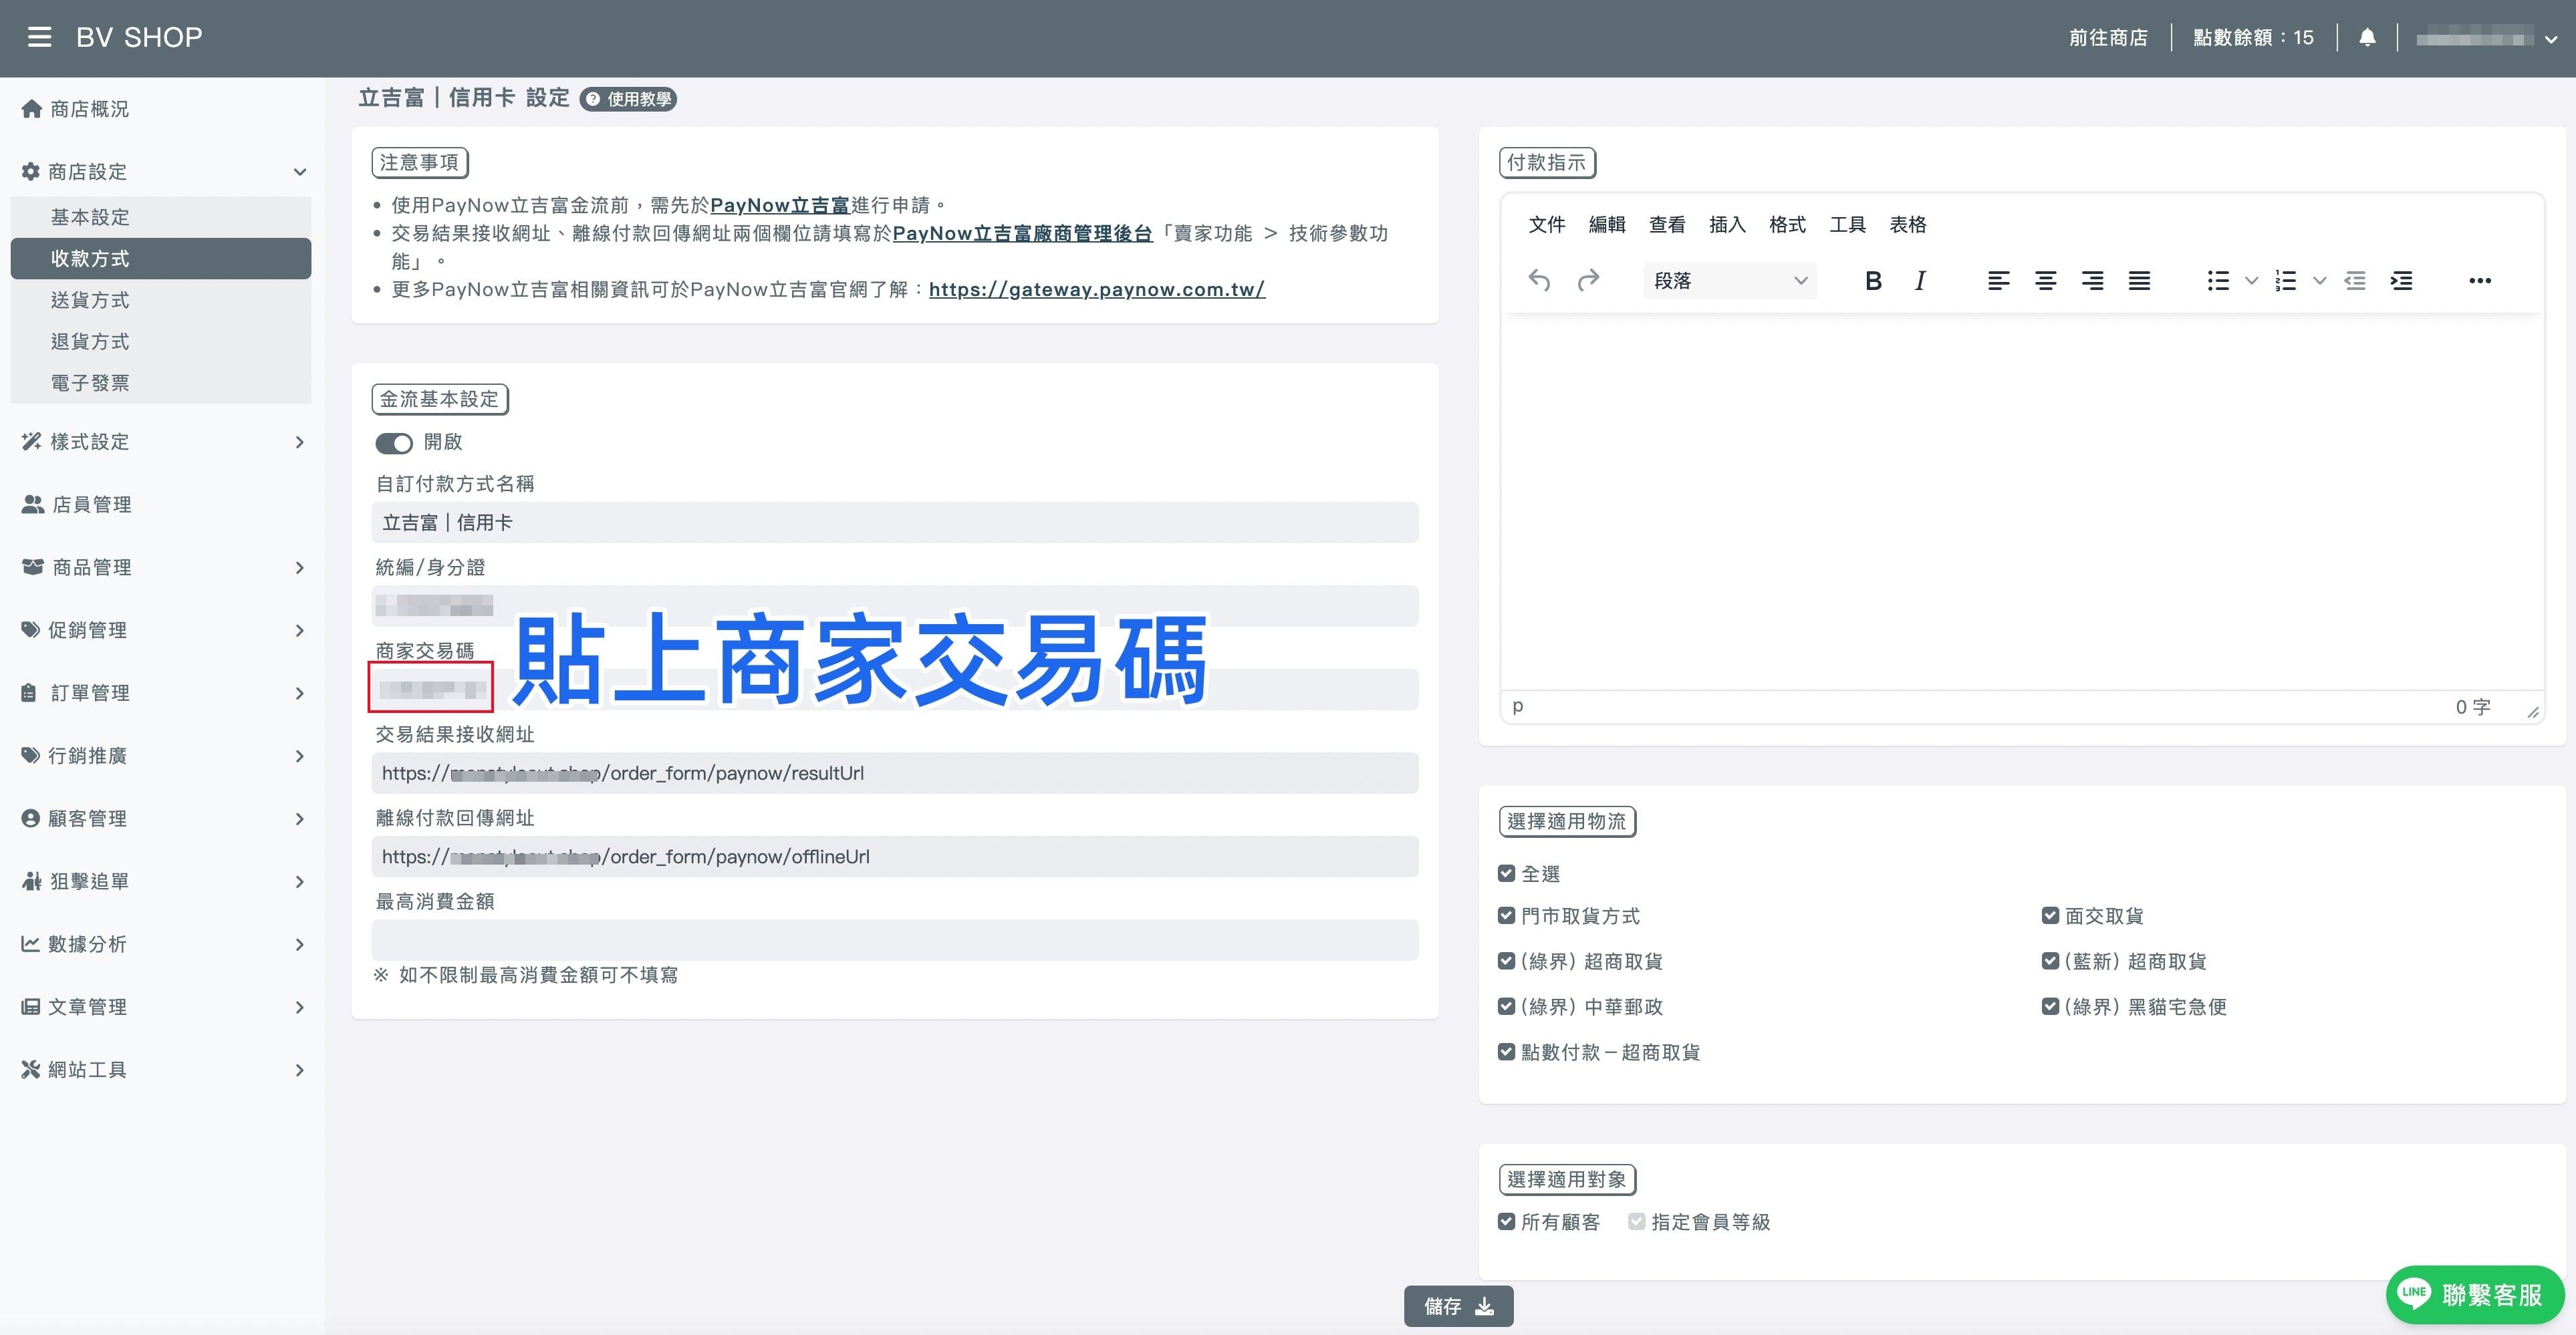The width and height of the screenshot is (2576, 1335).
Task: Undo the last edit in the payment instructions editor
Action: pos(1539,281)
